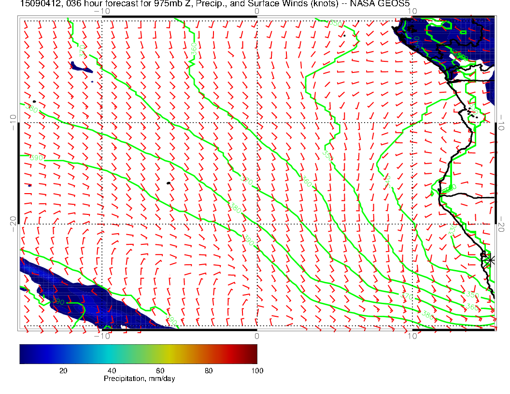
Task: Click the 380 contour label near map center
Action: [236, 209]
